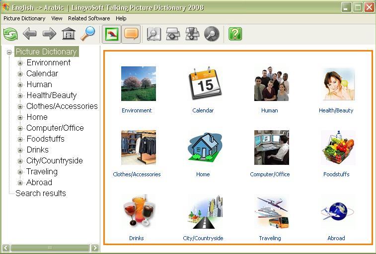
Task: Click the green refresh arrows toolbar icon
Action: click(x=10, y=34)
